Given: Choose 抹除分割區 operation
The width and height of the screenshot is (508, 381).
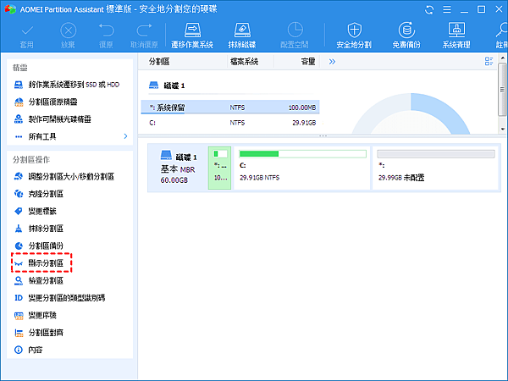Looking at the screenshot, I should coord(39,229).
